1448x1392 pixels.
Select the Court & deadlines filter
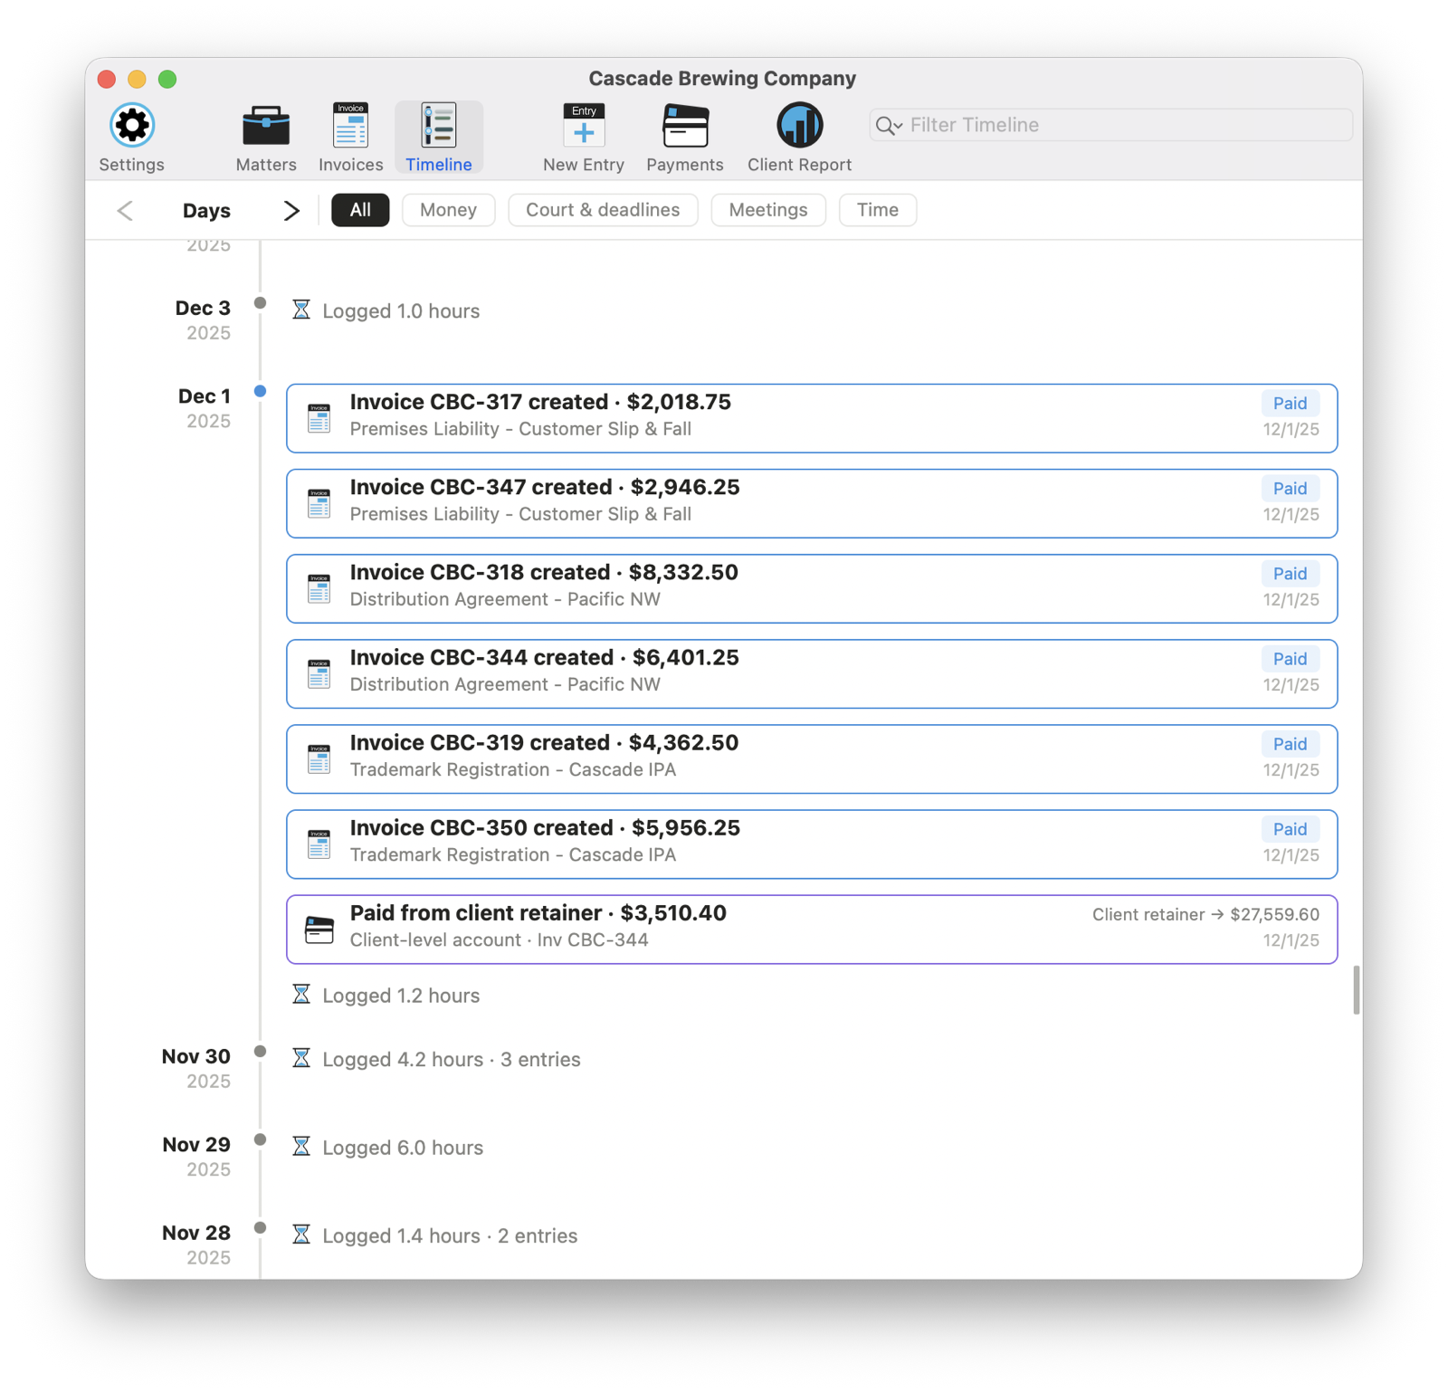pyautogui.click(x=603, y=210)
